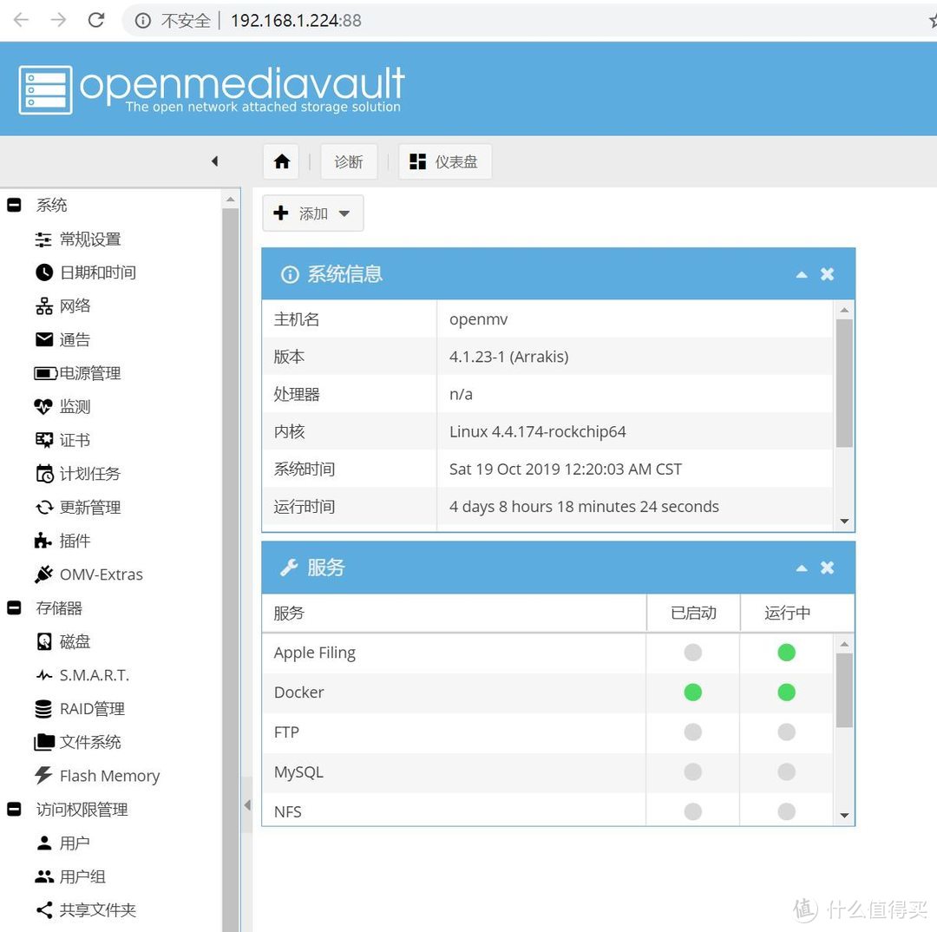Click MySQL running gray indicator
The height and width of the screenshot is (932, 937).
click(x=786, y=771)
